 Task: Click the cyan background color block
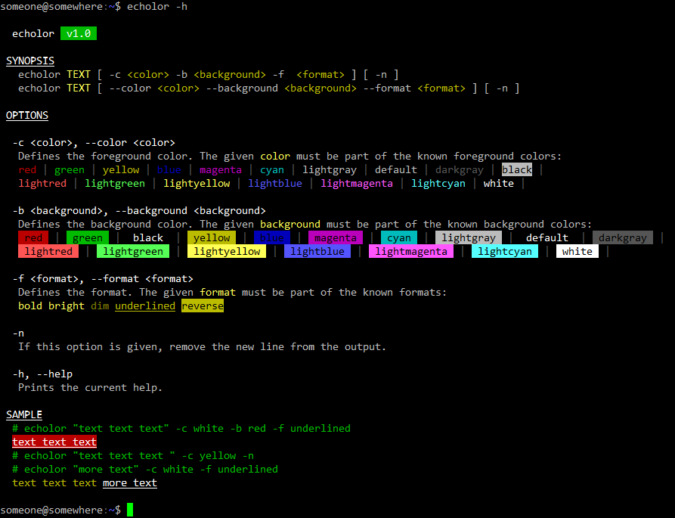[399, 237]
